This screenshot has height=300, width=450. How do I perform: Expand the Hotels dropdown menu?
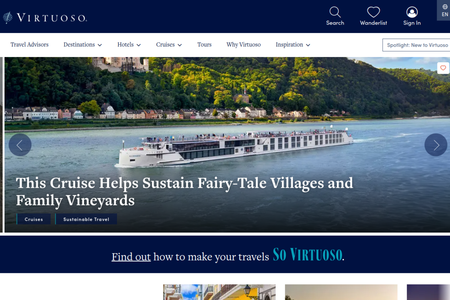click(x=129, y=45)
